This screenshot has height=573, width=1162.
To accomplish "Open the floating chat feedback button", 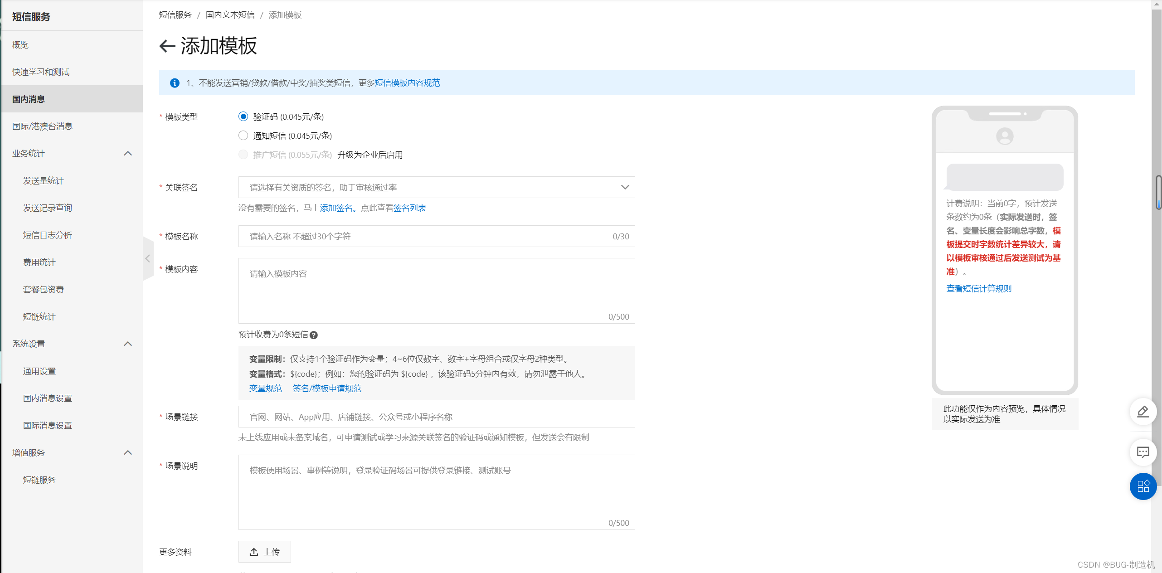I will tap(1143, 452).
